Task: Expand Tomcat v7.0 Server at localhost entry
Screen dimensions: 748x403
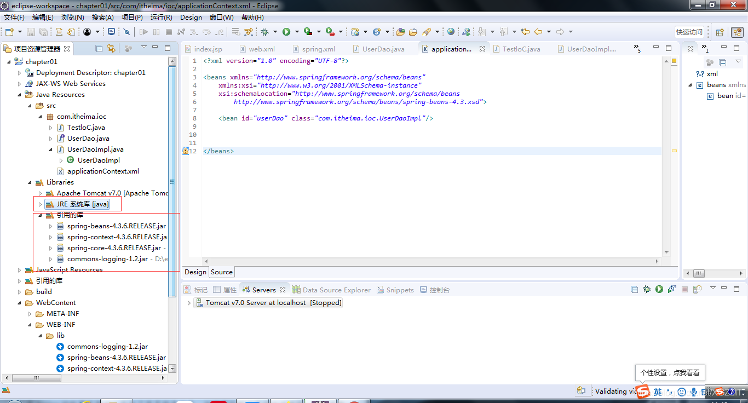Action: (189, 303)
